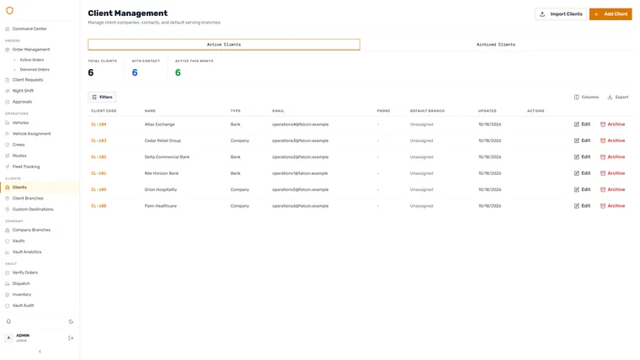Open Clients in the sidebar
This screenshot has height=360, width=640.
tap(40, 188)
